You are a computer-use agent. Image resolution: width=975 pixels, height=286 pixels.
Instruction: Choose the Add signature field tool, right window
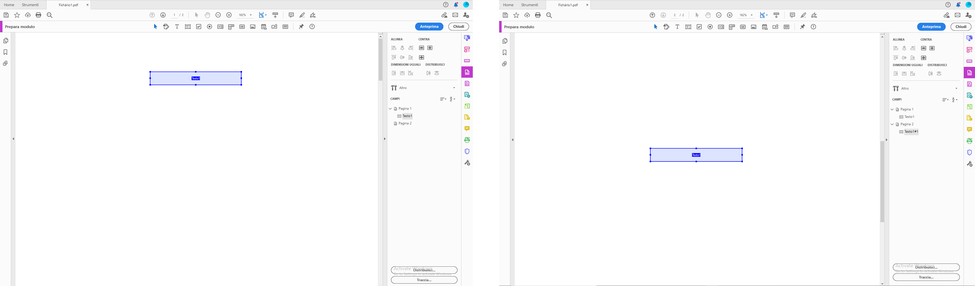(776, 27)
